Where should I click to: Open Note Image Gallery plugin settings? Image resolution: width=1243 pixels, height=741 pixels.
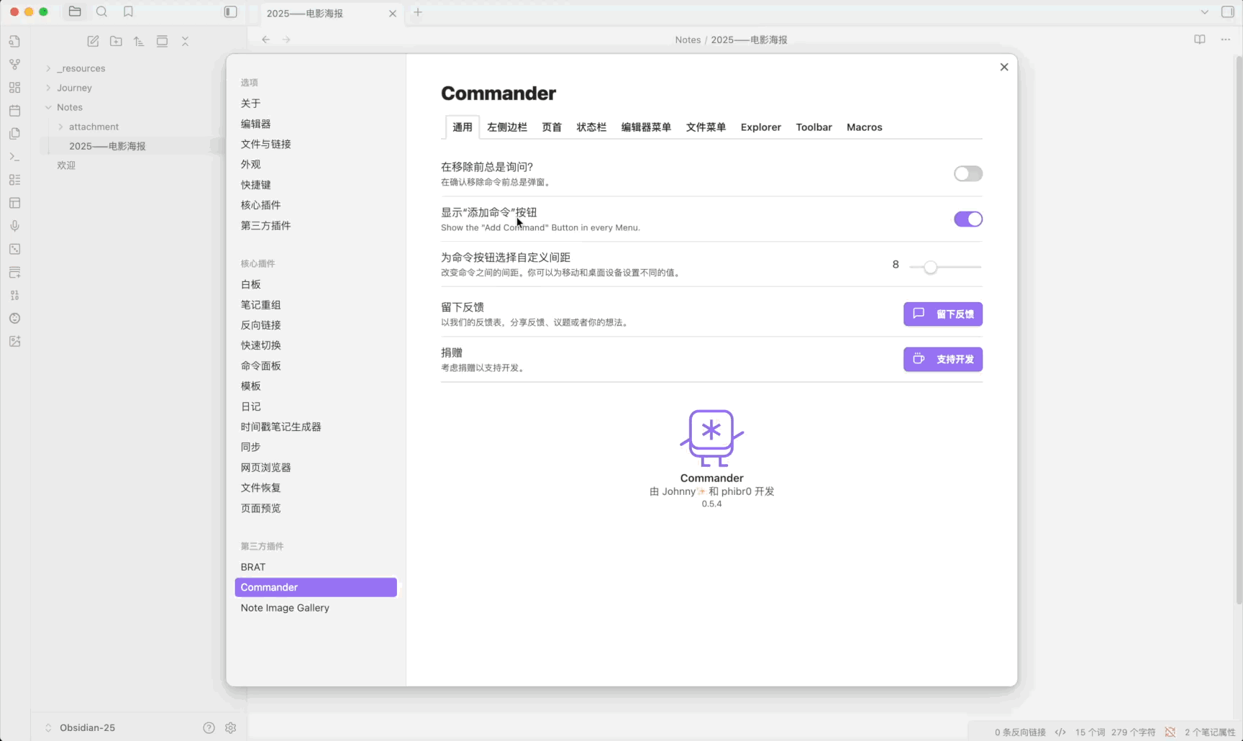315,608
